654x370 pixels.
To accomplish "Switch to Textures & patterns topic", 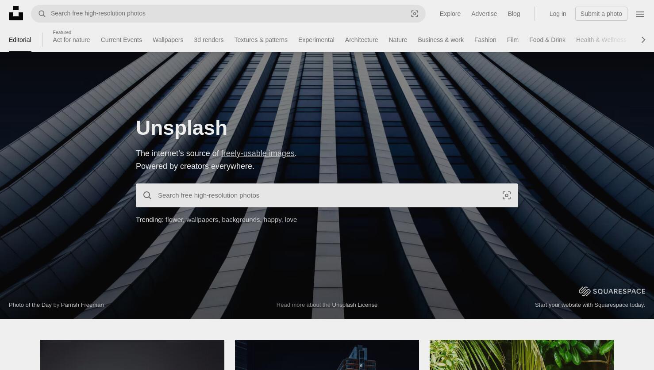I will pyautogui.click(x=261, y=40).
